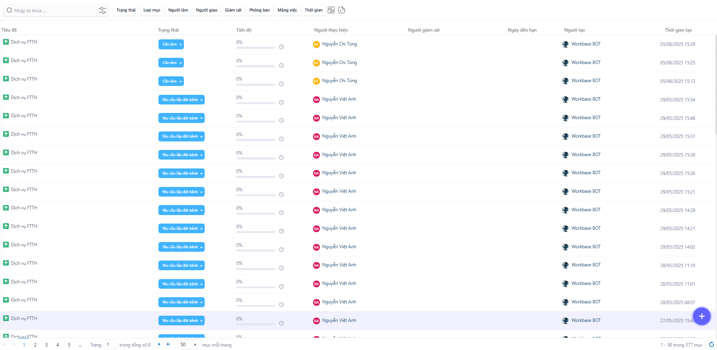
Task: Click Nguyễn Chí Tùng's NT avatar in the 15:13 row
Action: [316, 81]
